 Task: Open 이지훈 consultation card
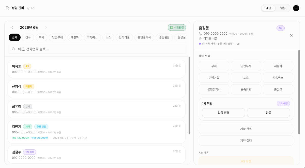[x=97, y=69]
